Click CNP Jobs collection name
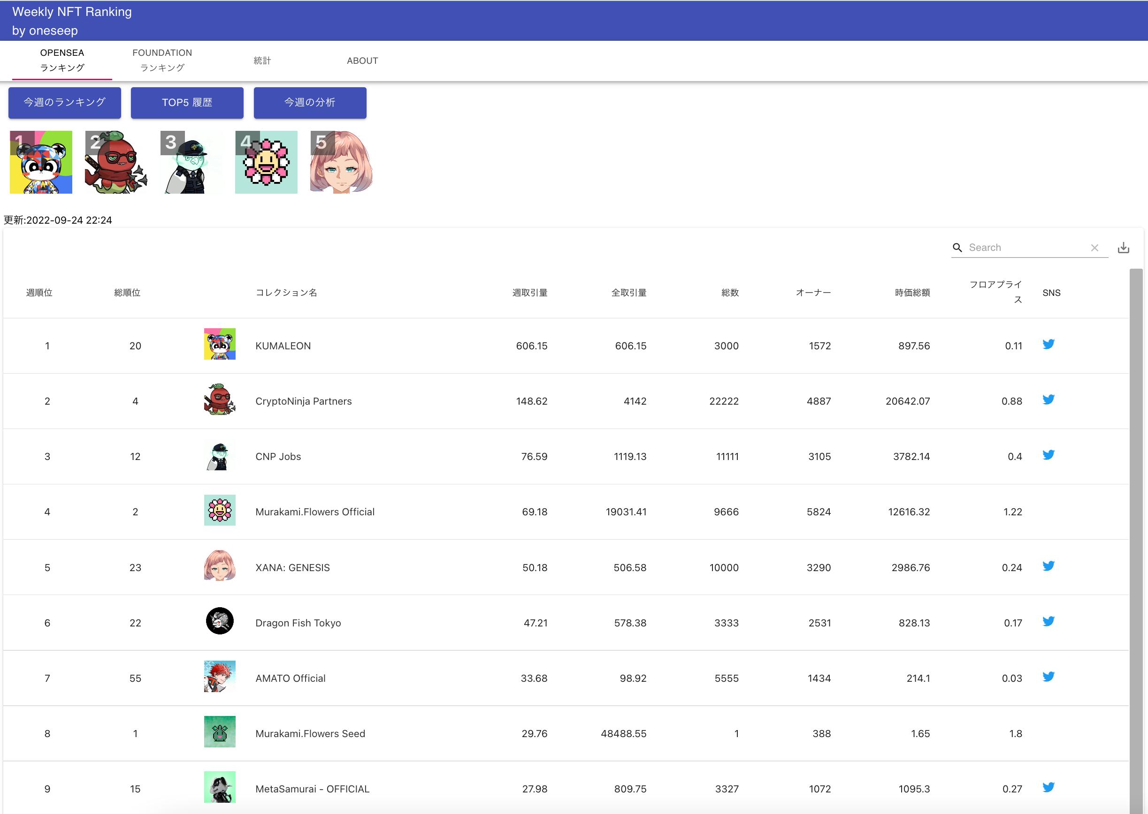The height and width of the screenshot is (814, 1148). [x=278, y=457]
